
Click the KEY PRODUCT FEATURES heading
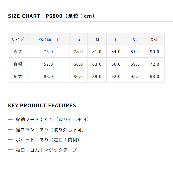(x=42, y=106)
